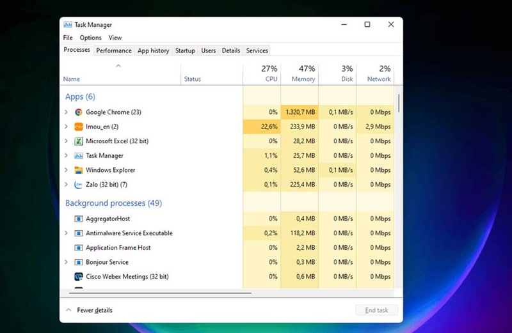Click the End task button
Screen dimensions: 512x333
(376, 310)
